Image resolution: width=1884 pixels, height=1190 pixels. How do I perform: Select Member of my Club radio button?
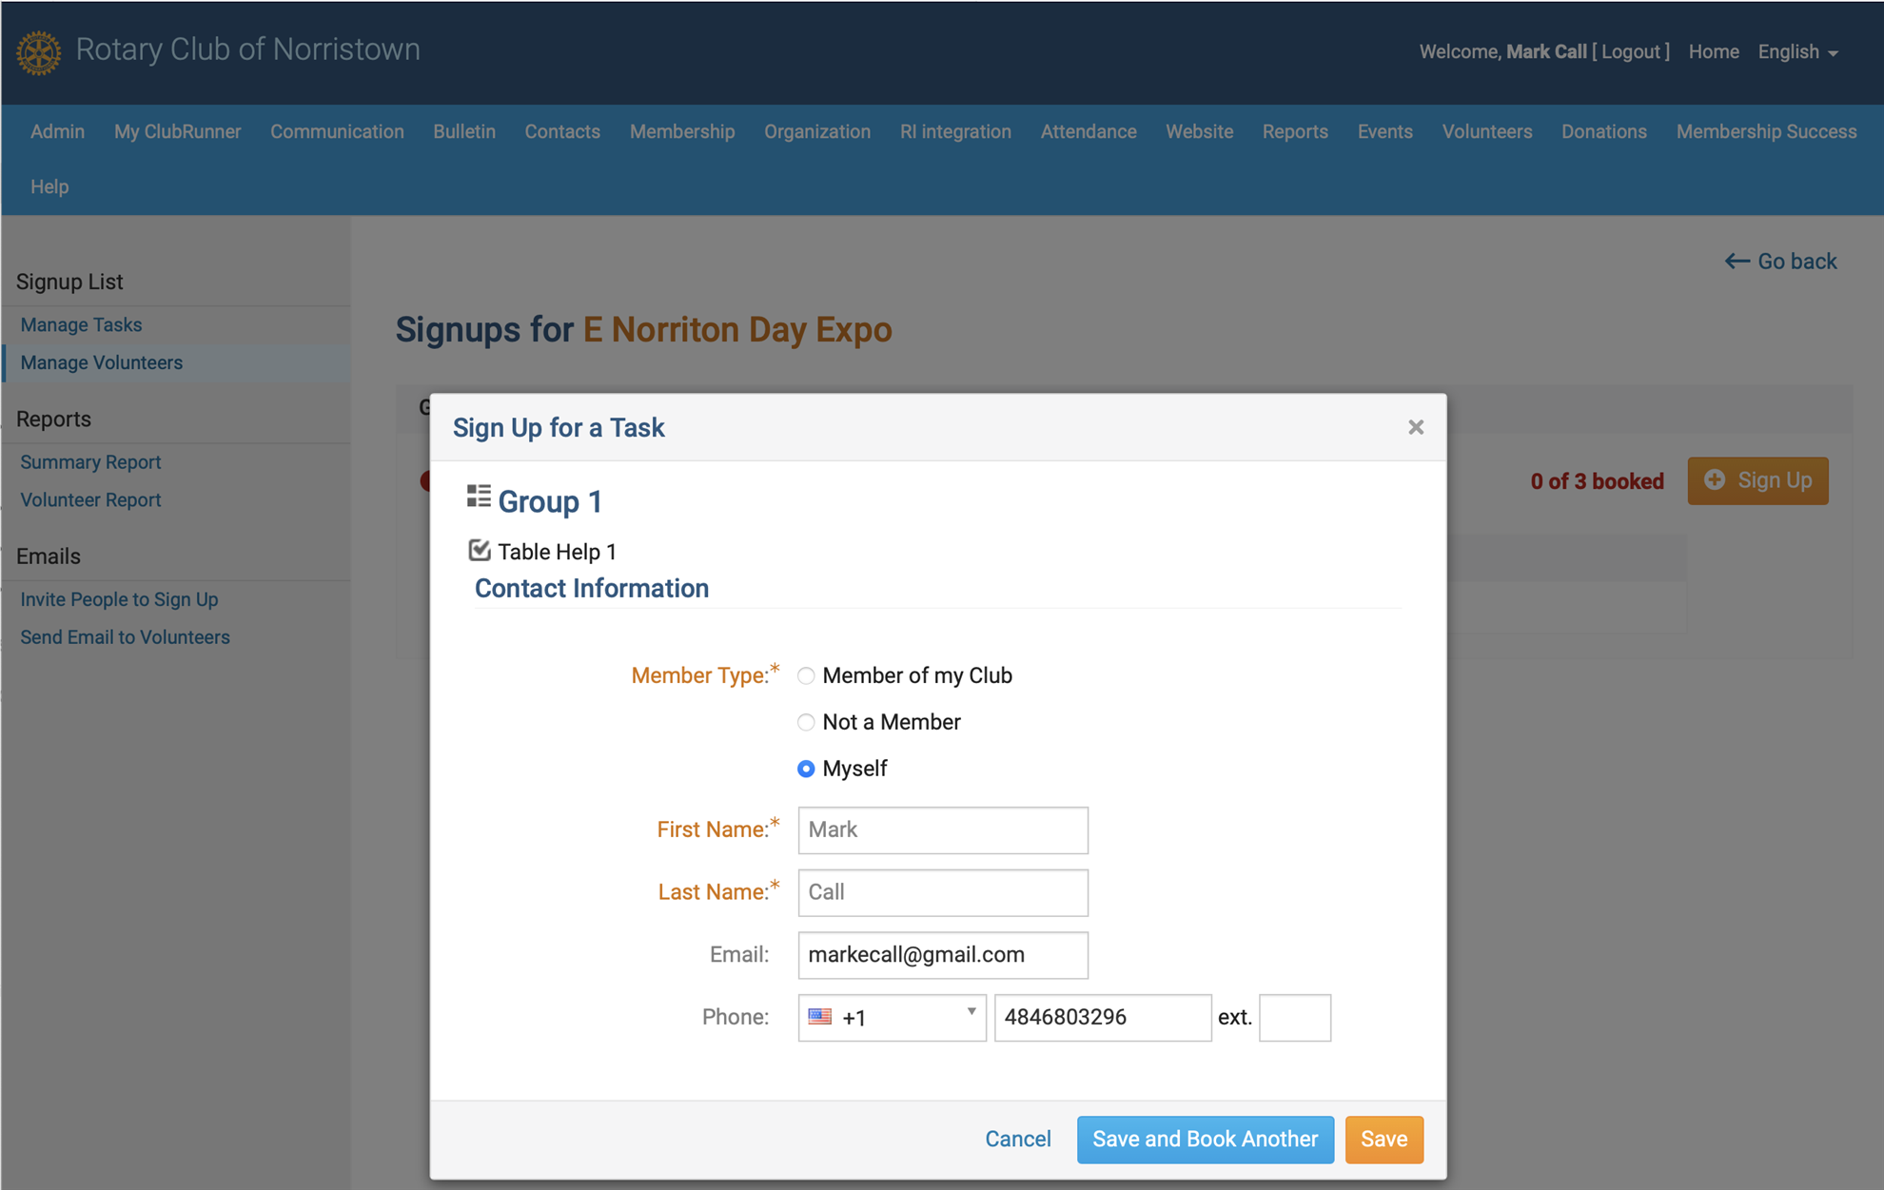[806, 675]
